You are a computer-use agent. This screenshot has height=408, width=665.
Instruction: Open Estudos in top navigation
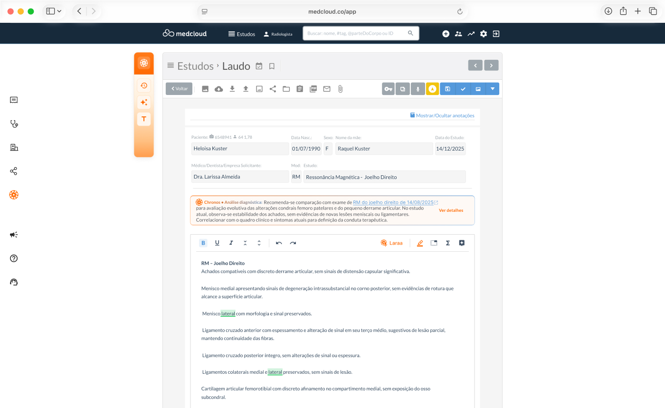click(x=242, y=34)
